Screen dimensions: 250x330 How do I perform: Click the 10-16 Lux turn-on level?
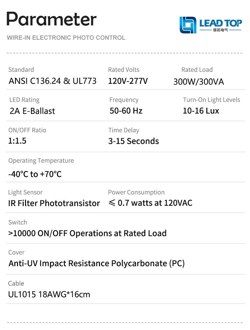pos(201,111)
